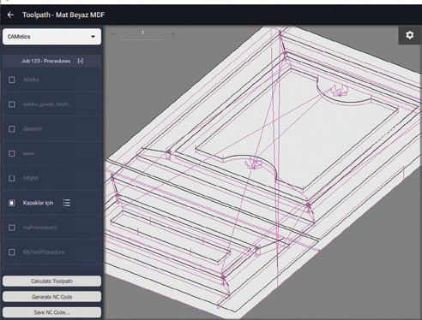
Task: Click Calculate Toolpath button
Action: click(x=51, y=281)
